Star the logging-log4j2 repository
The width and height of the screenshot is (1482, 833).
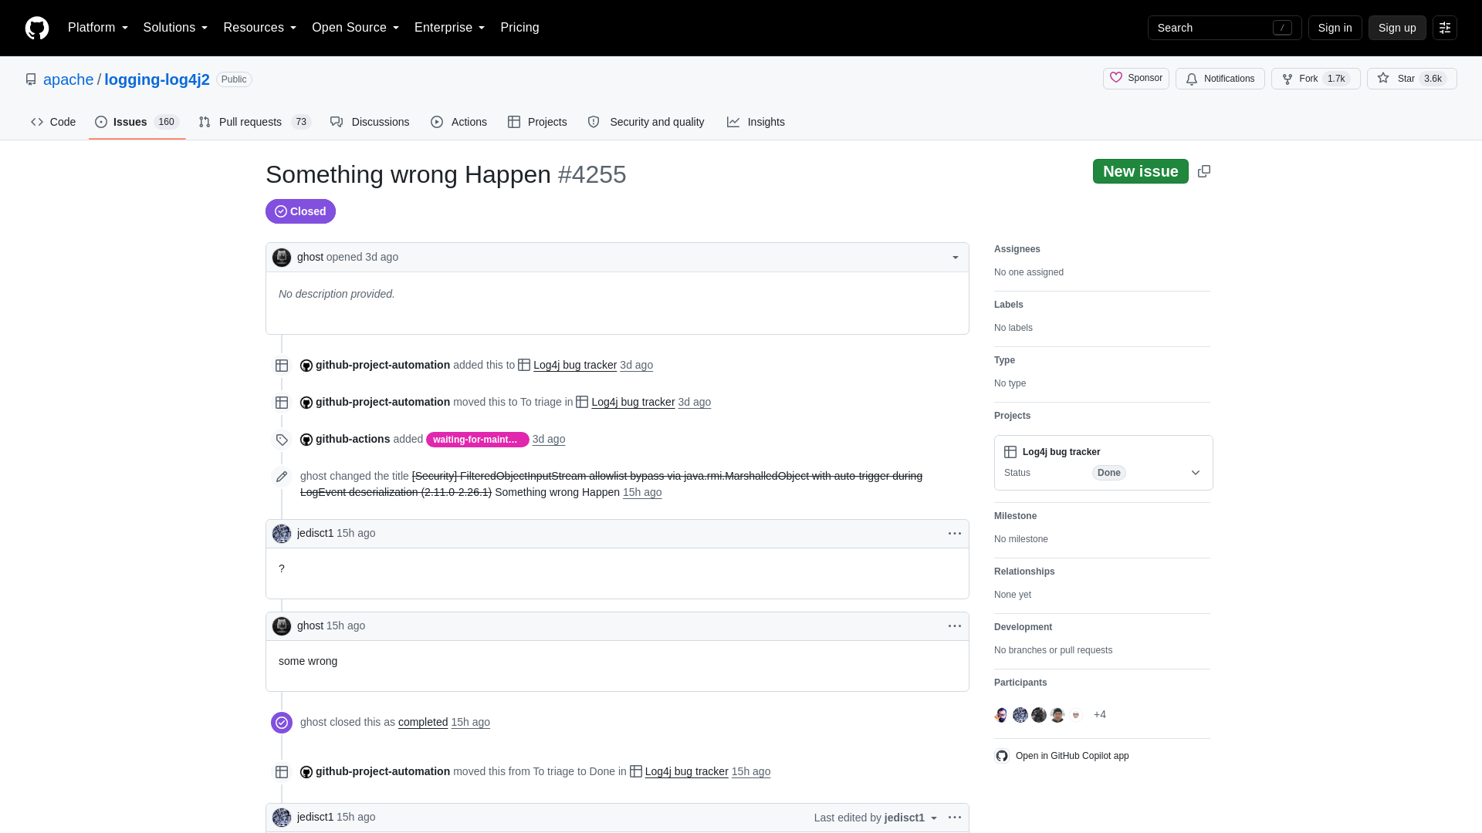1412,79
